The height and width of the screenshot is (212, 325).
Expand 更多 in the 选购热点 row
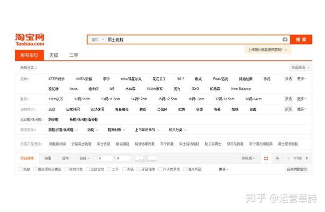[301, 109]
